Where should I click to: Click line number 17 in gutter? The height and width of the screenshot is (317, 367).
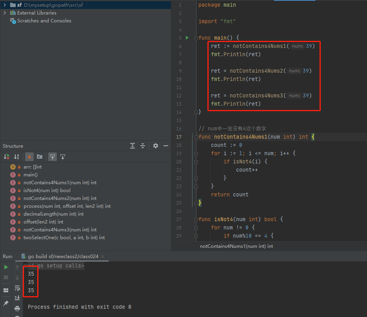(179, 137)
